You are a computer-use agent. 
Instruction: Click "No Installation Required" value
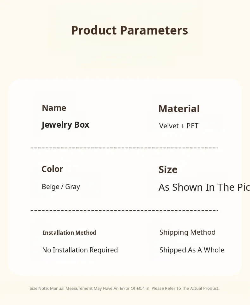[80, 250]
